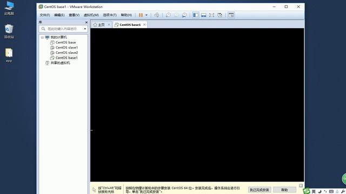Click the VMware Workstation title bar icon

click(x=41, y=7)
